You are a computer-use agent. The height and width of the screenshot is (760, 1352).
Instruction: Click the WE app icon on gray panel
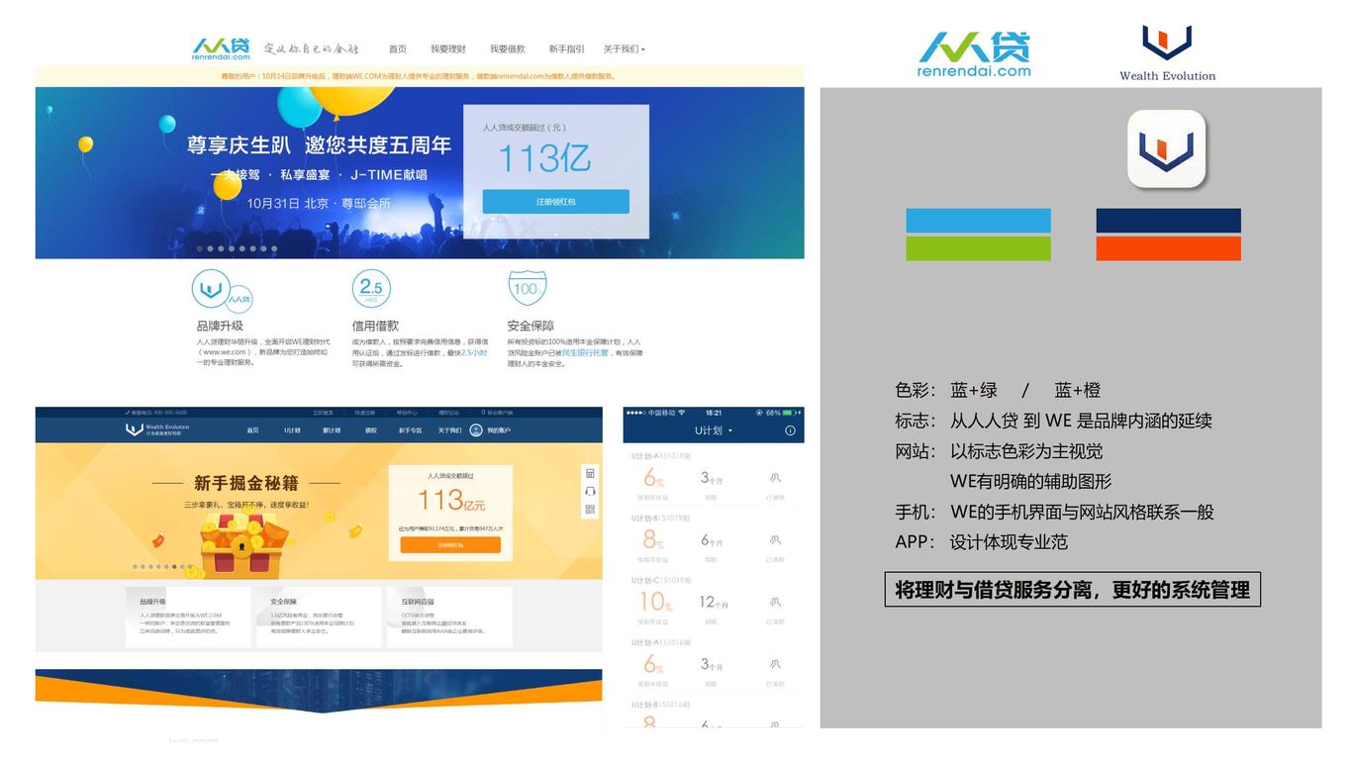1167,148
